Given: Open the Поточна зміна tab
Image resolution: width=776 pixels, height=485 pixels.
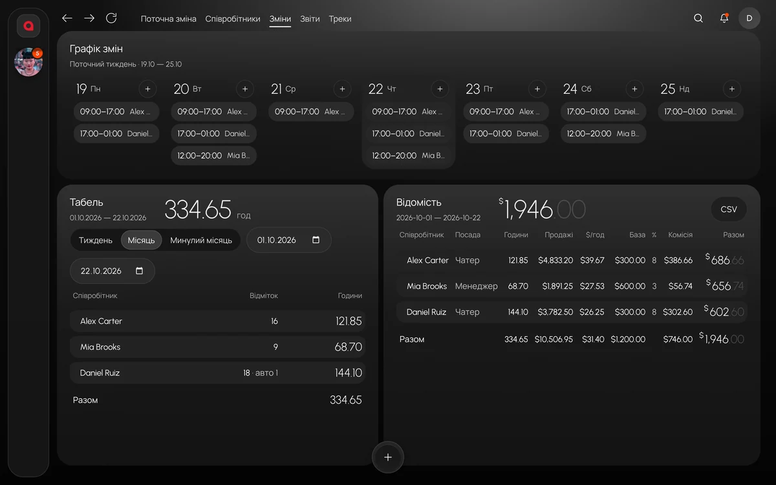Looking at the screenshot, I should [x=169, y=19].
